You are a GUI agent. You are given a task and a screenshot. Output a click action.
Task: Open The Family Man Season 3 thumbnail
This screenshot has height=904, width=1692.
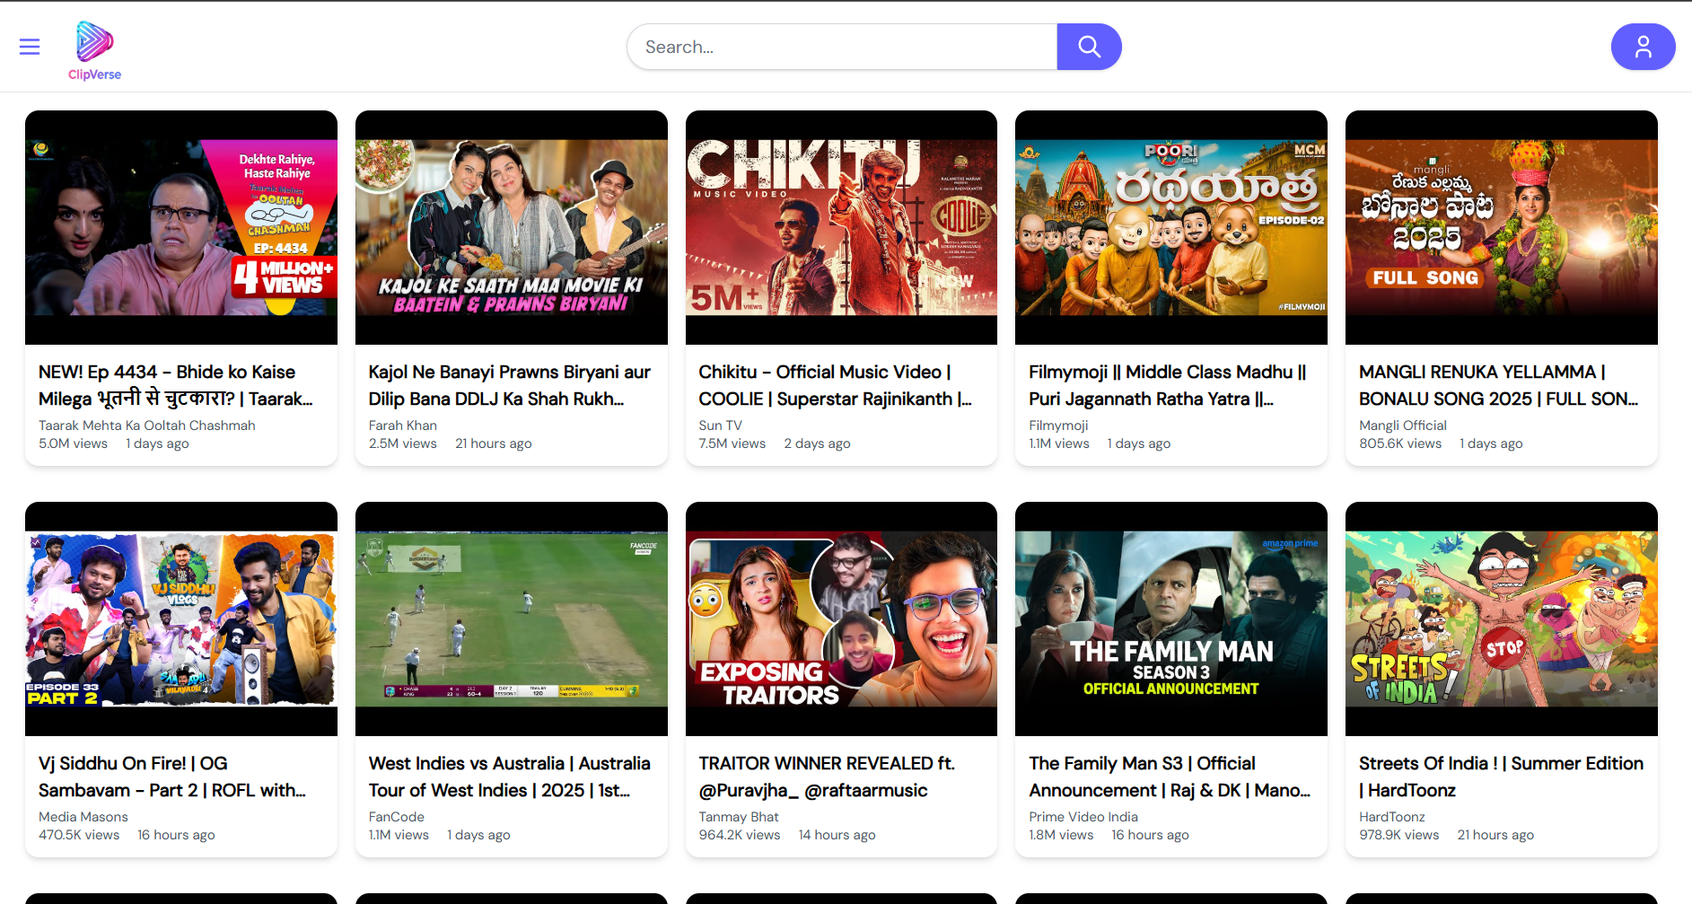click(1171, 619)
